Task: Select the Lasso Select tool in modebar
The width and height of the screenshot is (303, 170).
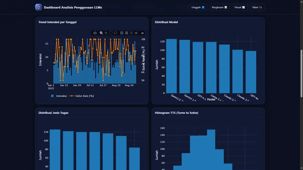Action: point(116,33)
